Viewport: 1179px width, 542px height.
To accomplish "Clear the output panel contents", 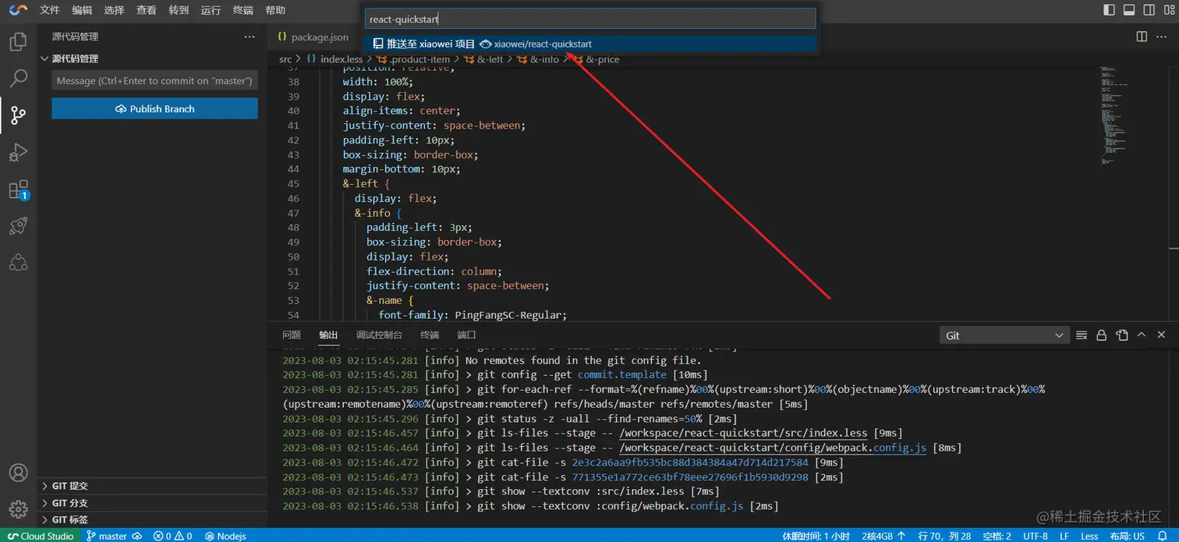I will point(1082,335).
